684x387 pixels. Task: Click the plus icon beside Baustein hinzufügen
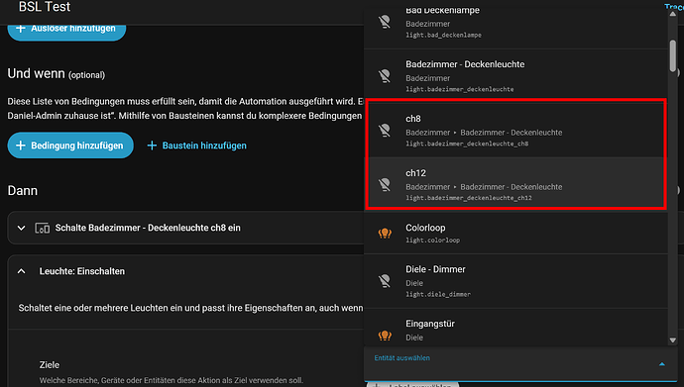tap(152, 145)
